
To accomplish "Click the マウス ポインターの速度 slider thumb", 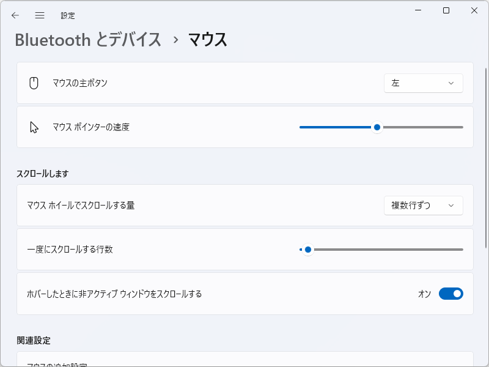I will point(377,127).
